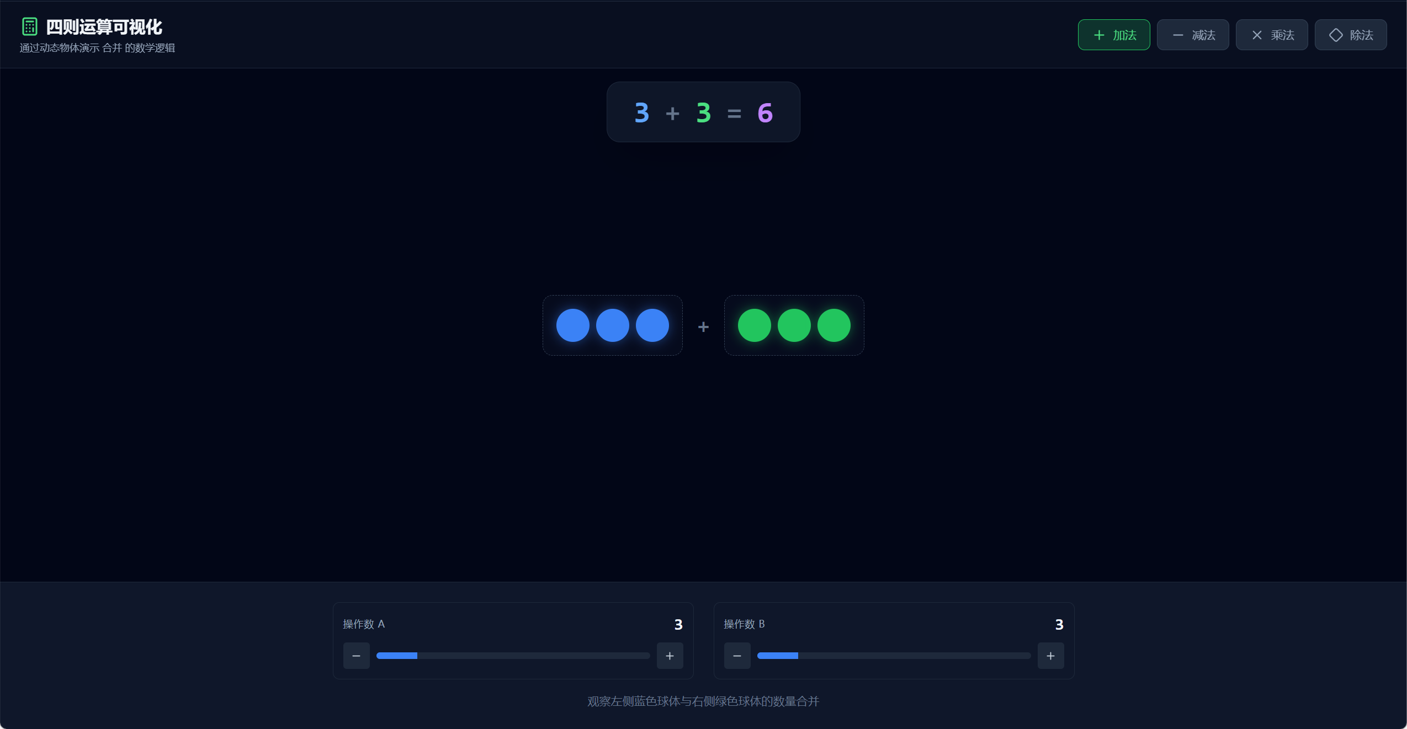The height and width of the screenshot is (729, 1407).
Task: Click the calculator logo icon
Action: [x=30, y=26]
